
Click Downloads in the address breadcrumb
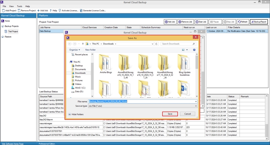[x=108, y=44]
